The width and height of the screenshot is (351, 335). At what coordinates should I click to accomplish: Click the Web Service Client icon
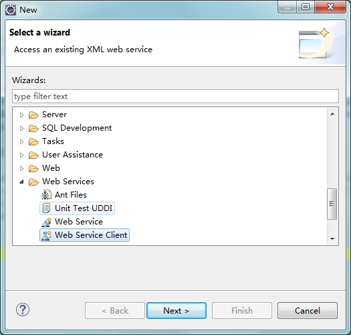point(46,235)
